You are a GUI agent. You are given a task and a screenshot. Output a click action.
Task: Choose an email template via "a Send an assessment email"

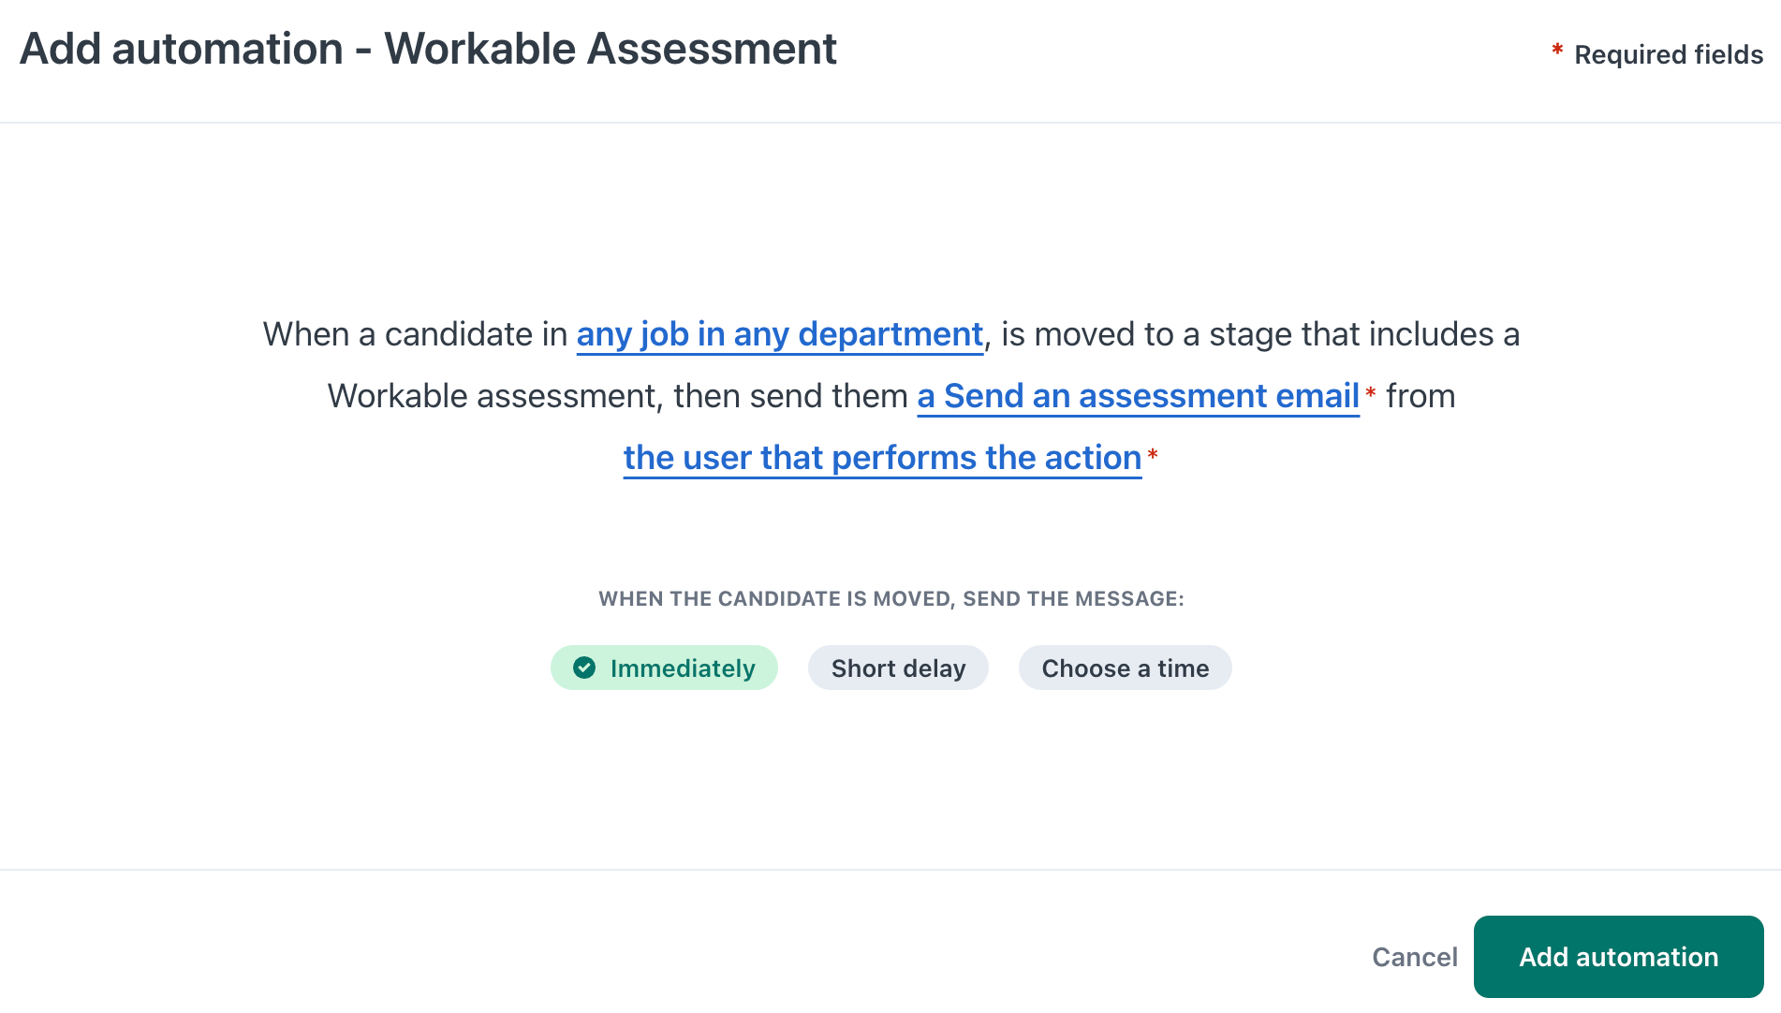[x=1138, y=396]
